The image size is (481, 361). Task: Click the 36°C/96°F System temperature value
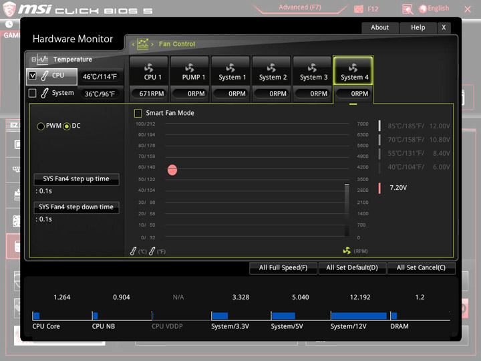100,94
